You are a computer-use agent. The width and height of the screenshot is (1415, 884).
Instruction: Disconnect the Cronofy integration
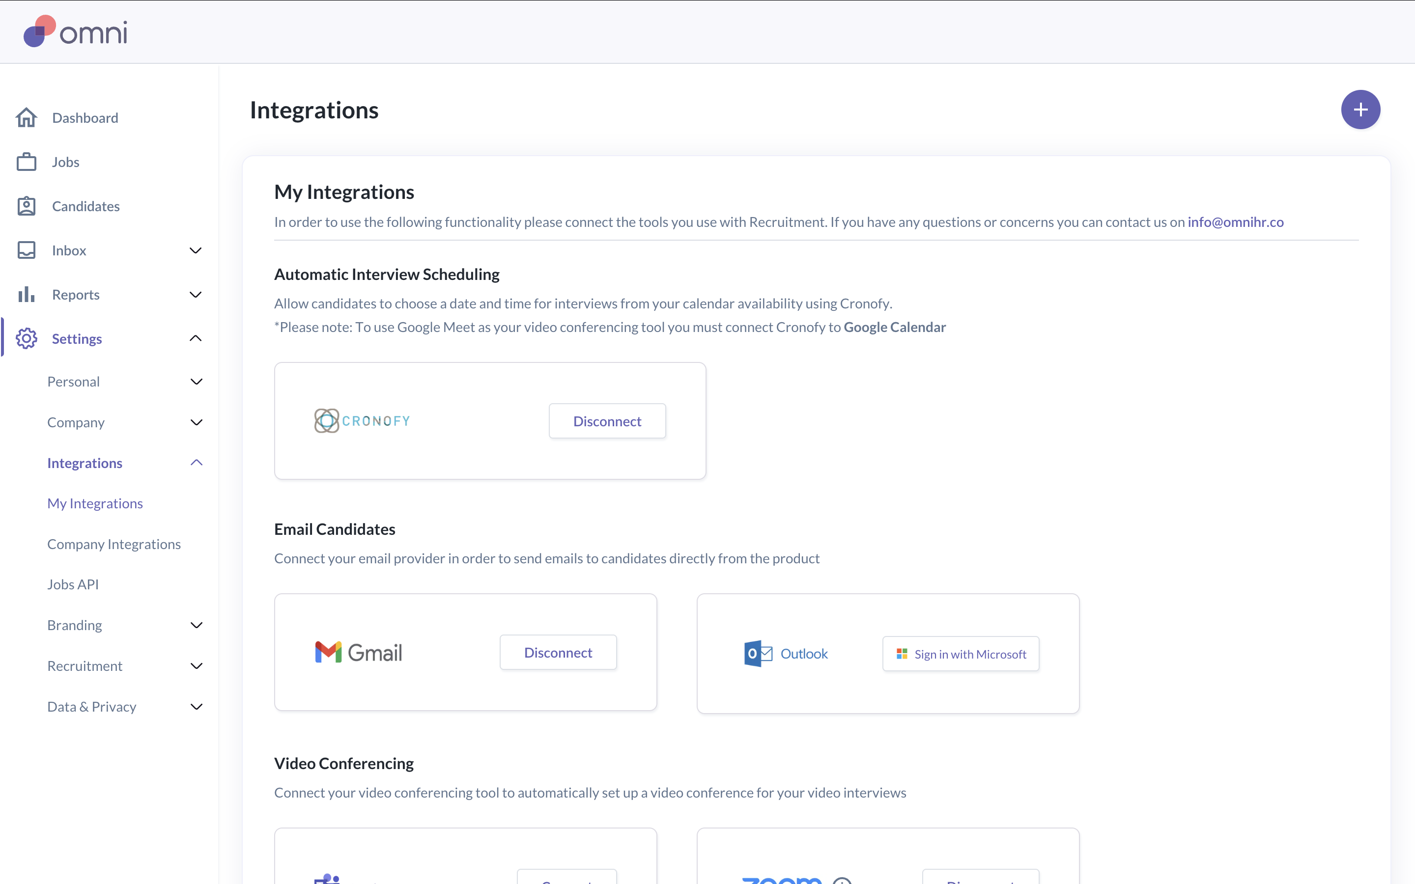pyautogui.click(x=607, y=421)
